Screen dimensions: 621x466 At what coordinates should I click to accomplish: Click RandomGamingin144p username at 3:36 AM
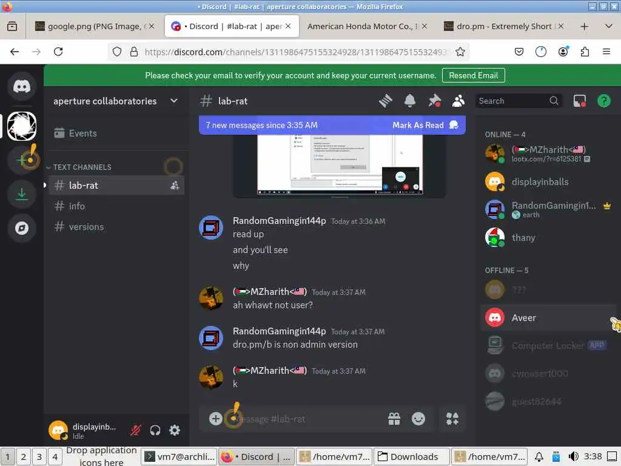[279, 221]
